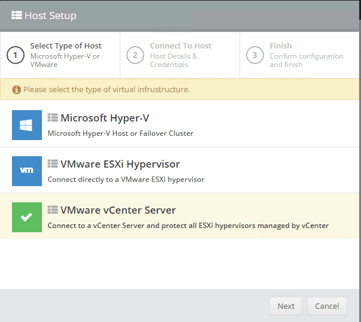Viewport: 361px width, 322px height.
Task: Click the green checkmark vCenter icon
Action: coord(27,217)
